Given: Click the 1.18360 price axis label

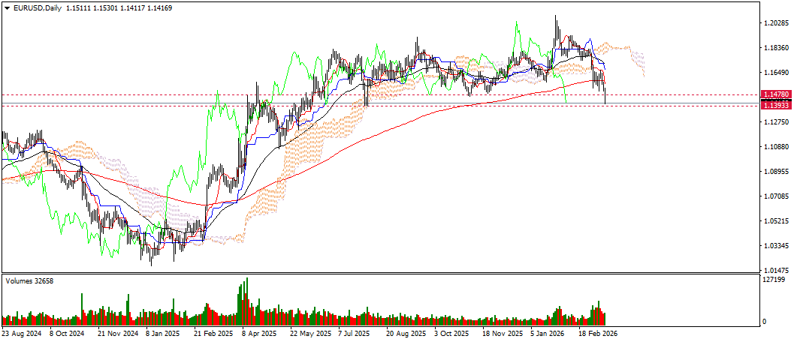Looking at the screenshot, I should (x=777, y=48).
